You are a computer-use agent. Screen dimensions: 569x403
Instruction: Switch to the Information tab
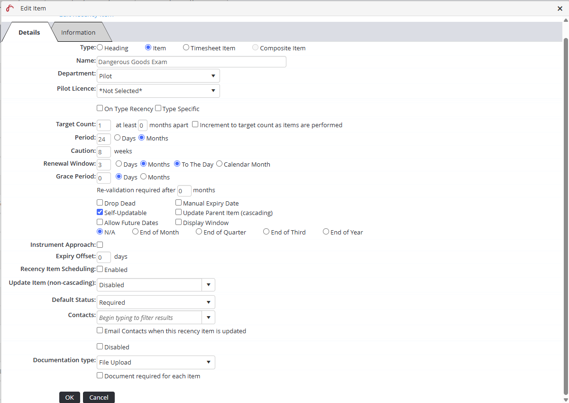pyautogui.click(x=78, y=32)
